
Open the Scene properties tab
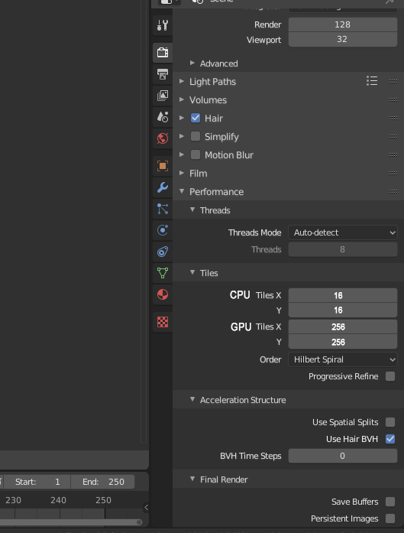coord(163,117)
